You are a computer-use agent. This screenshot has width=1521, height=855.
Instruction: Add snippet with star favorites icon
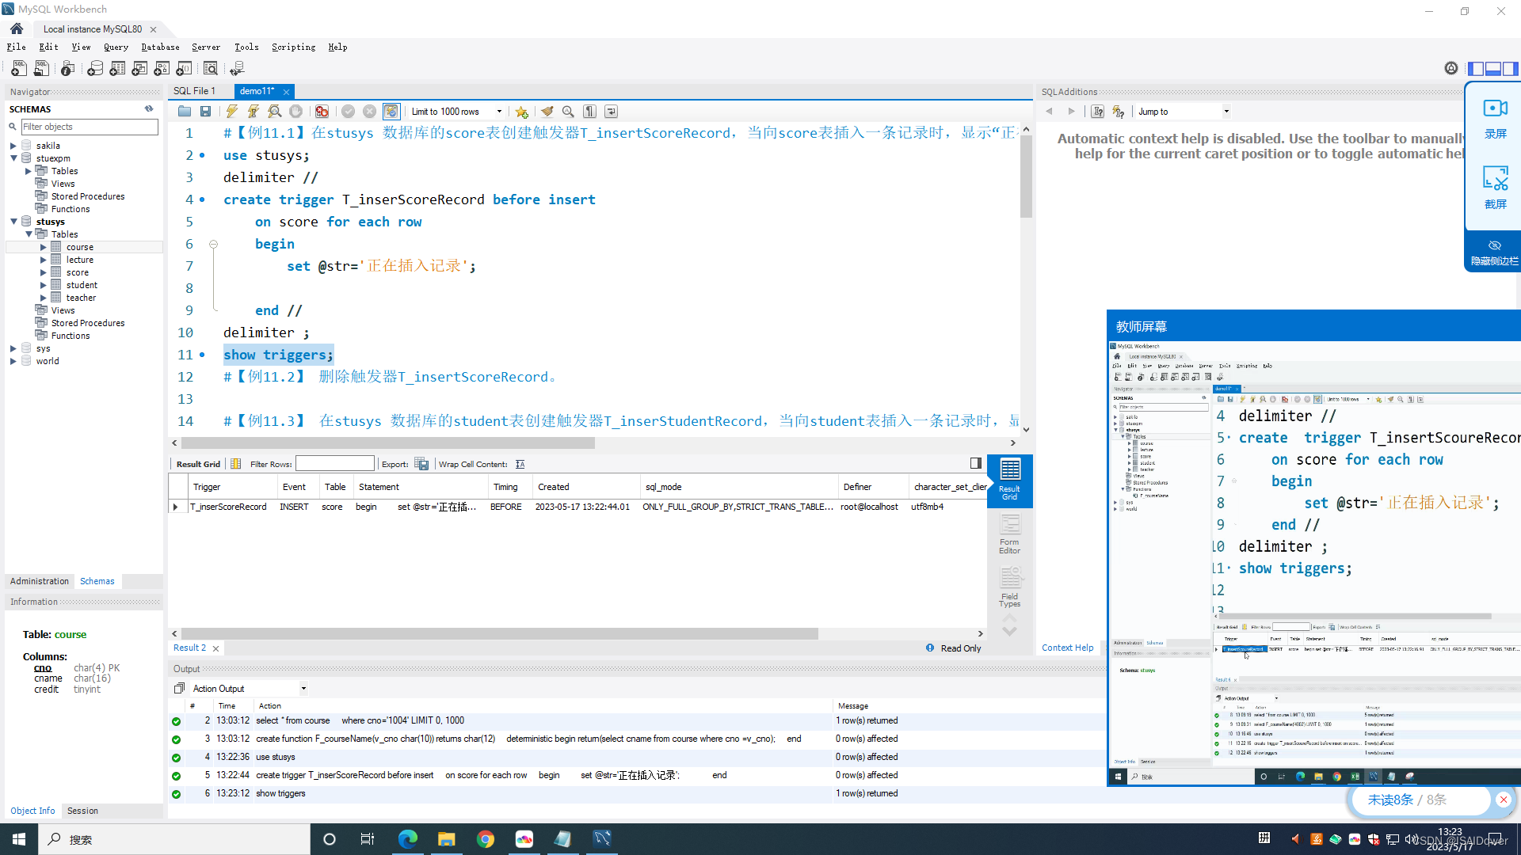point(521,112)
